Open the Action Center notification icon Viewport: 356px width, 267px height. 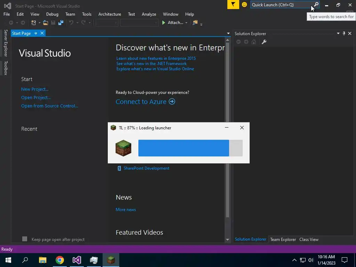tap(345, 260)
